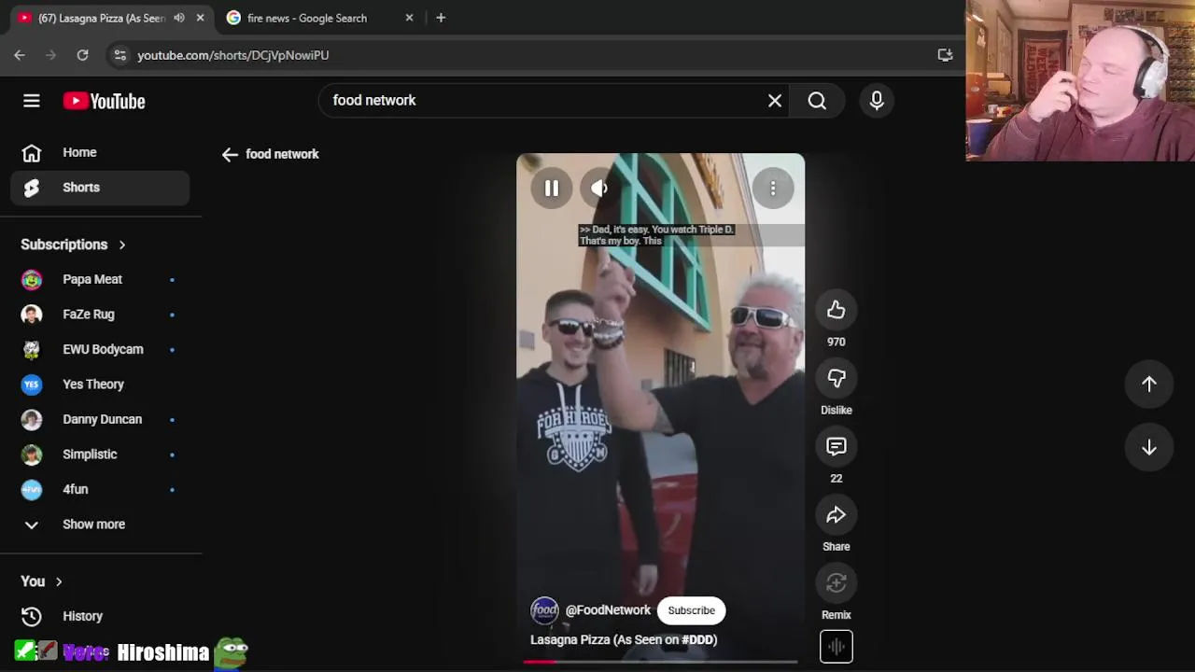Image resolution: width=1195 pixels, height=672 pixels.
Task: Dislike the Short with the thumbs-down button
Action: (x=836, y=379)
